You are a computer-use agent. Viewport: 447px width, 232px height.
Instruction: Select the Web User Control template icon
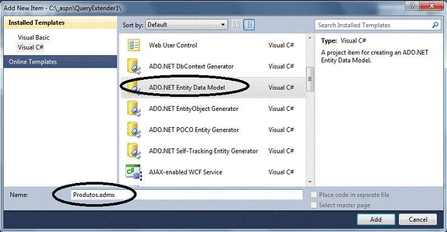(x=133, y=45)
